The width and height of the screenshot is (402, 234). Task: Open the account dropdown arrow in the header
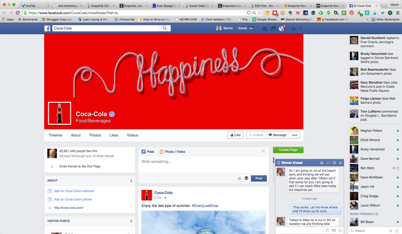(x=300, y=29)
